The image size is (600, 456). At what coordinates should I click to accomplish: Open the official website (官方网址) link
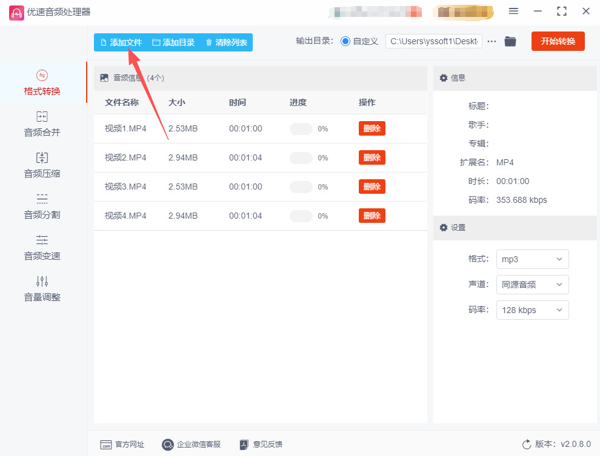122,444
